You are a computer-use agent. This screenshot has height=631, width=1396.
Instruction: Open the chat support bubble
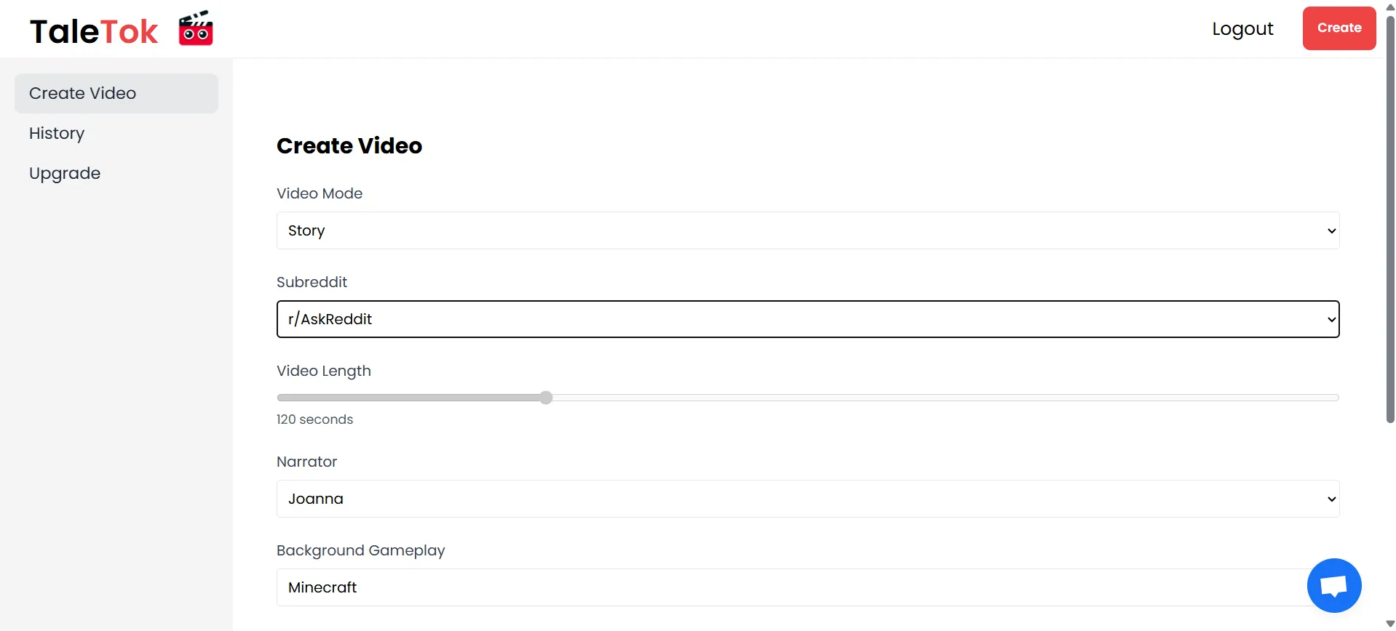pyautogui.click(x=1333, y=585)
